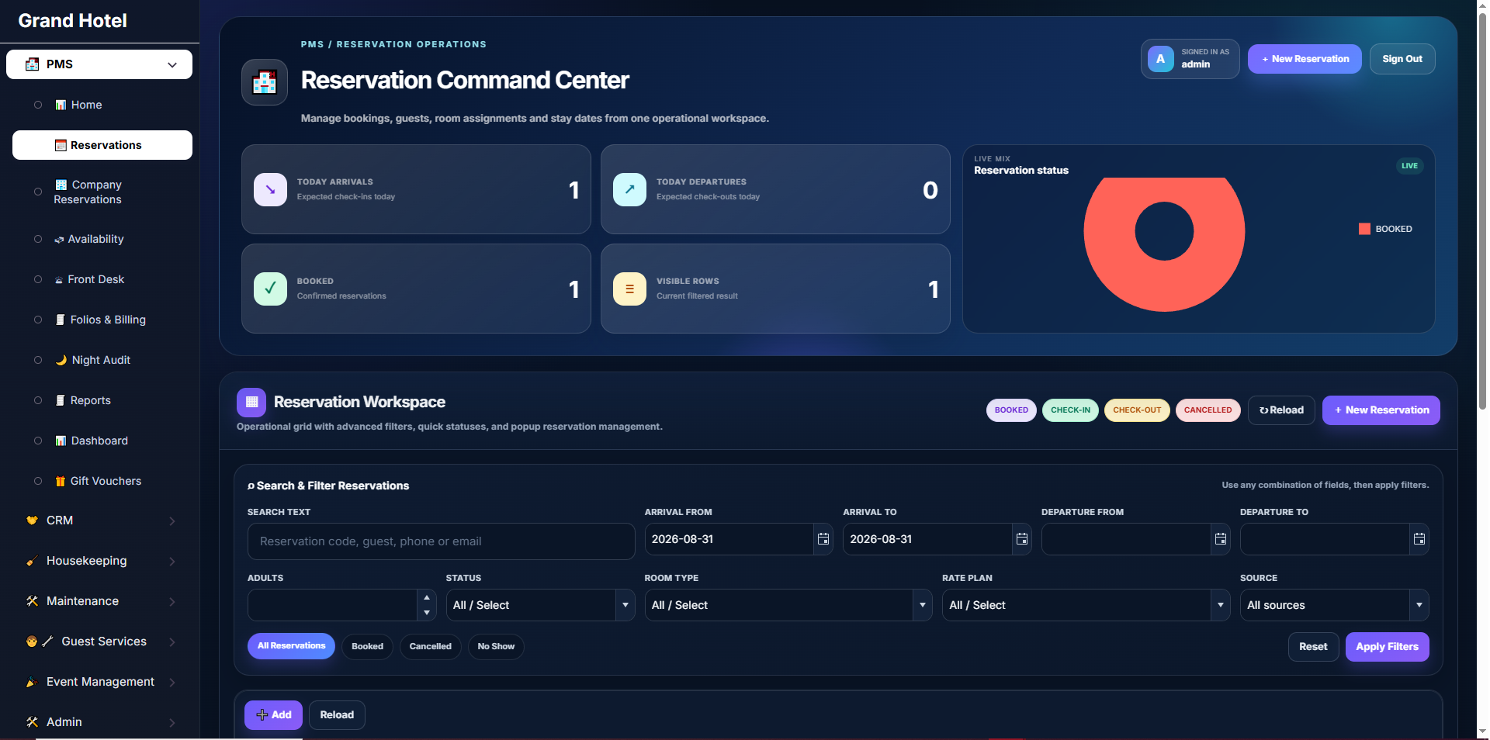The width and height of the screenshot is (1490, 740).
Task: Click the Reset filters button
Action: (1313, 647)
